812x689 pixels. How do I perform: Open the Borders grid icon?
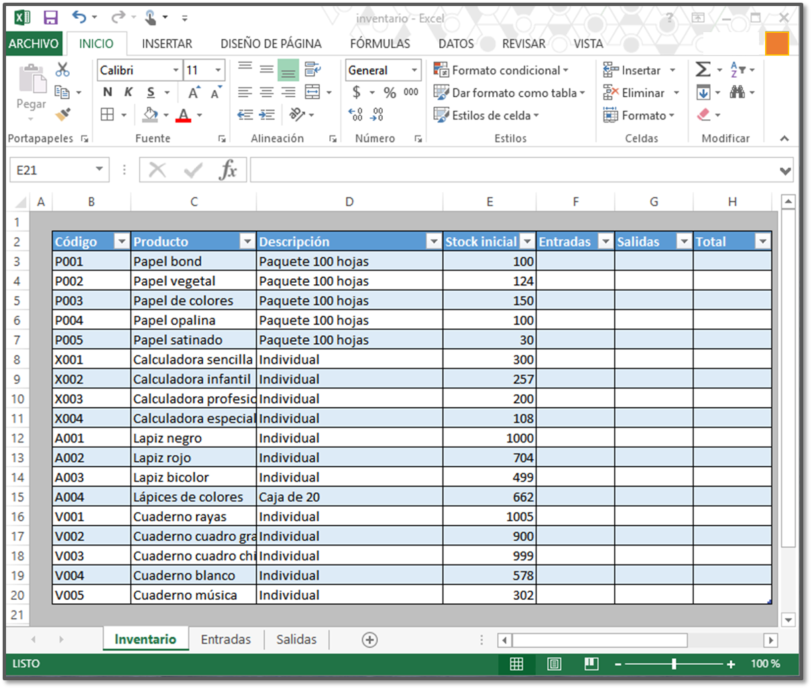click(x=107, y=115)
